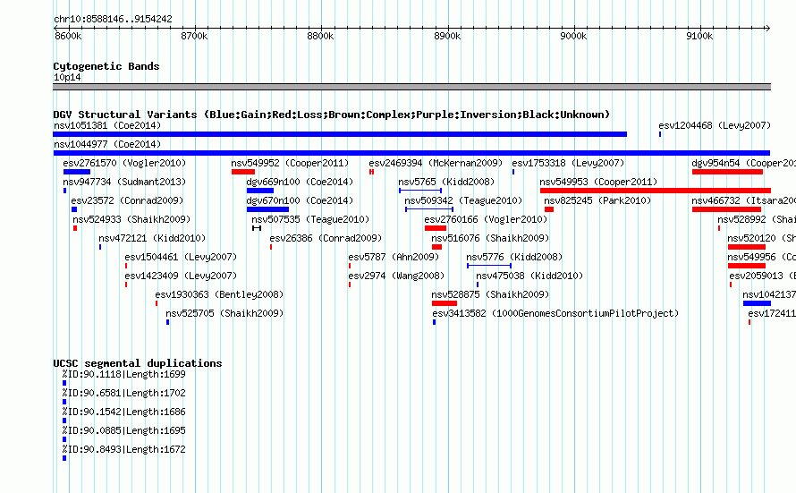Click the 8700k ruler mark
Screen dimensions: 796x493
click(x=194, y=36)
